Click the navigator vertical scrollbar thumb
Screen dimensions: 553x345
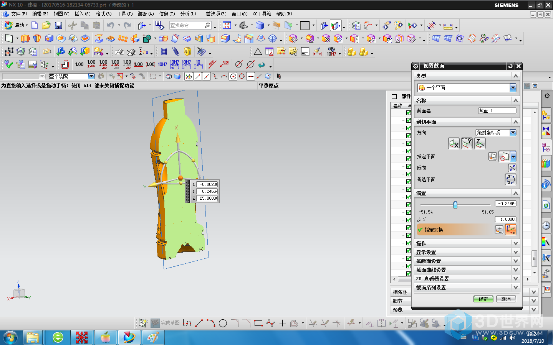[534, 258]
